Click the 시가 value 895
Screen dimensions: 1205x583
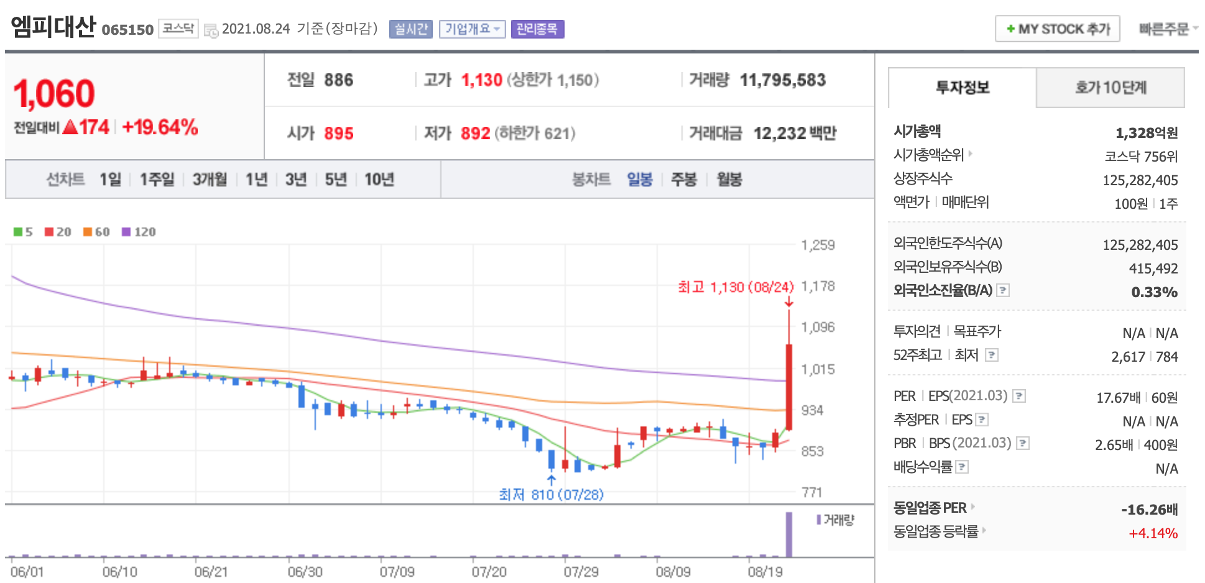[x=339, y=133]
